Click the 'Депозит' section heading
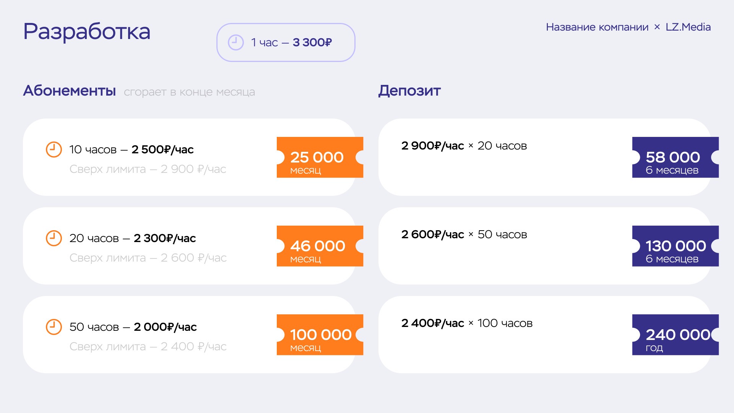 (409, 91)
